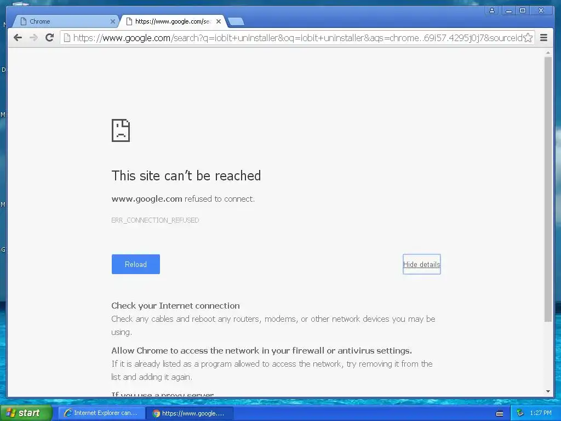The image size is (561, 421).
Task: Click the network tray icon
Action: coord(520,413)
